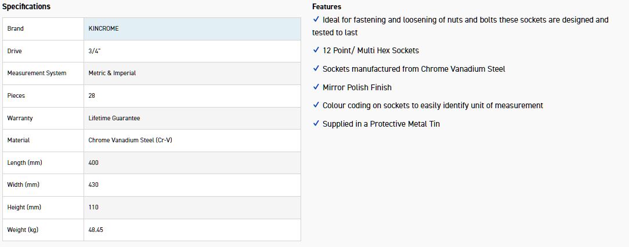
Task: Click the checkmark next to Mirror Polish Finish
Action: [x=316, y=87]
